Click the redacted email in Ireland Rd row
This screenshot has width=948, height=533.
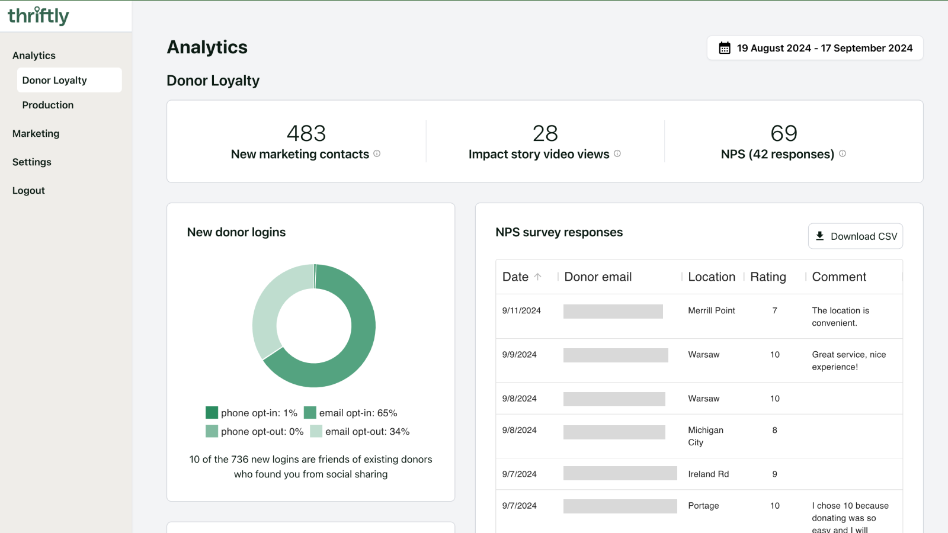pyautogui.click(x=620, y=473)
